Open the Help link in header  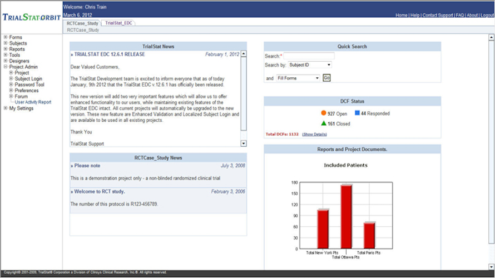415,15
